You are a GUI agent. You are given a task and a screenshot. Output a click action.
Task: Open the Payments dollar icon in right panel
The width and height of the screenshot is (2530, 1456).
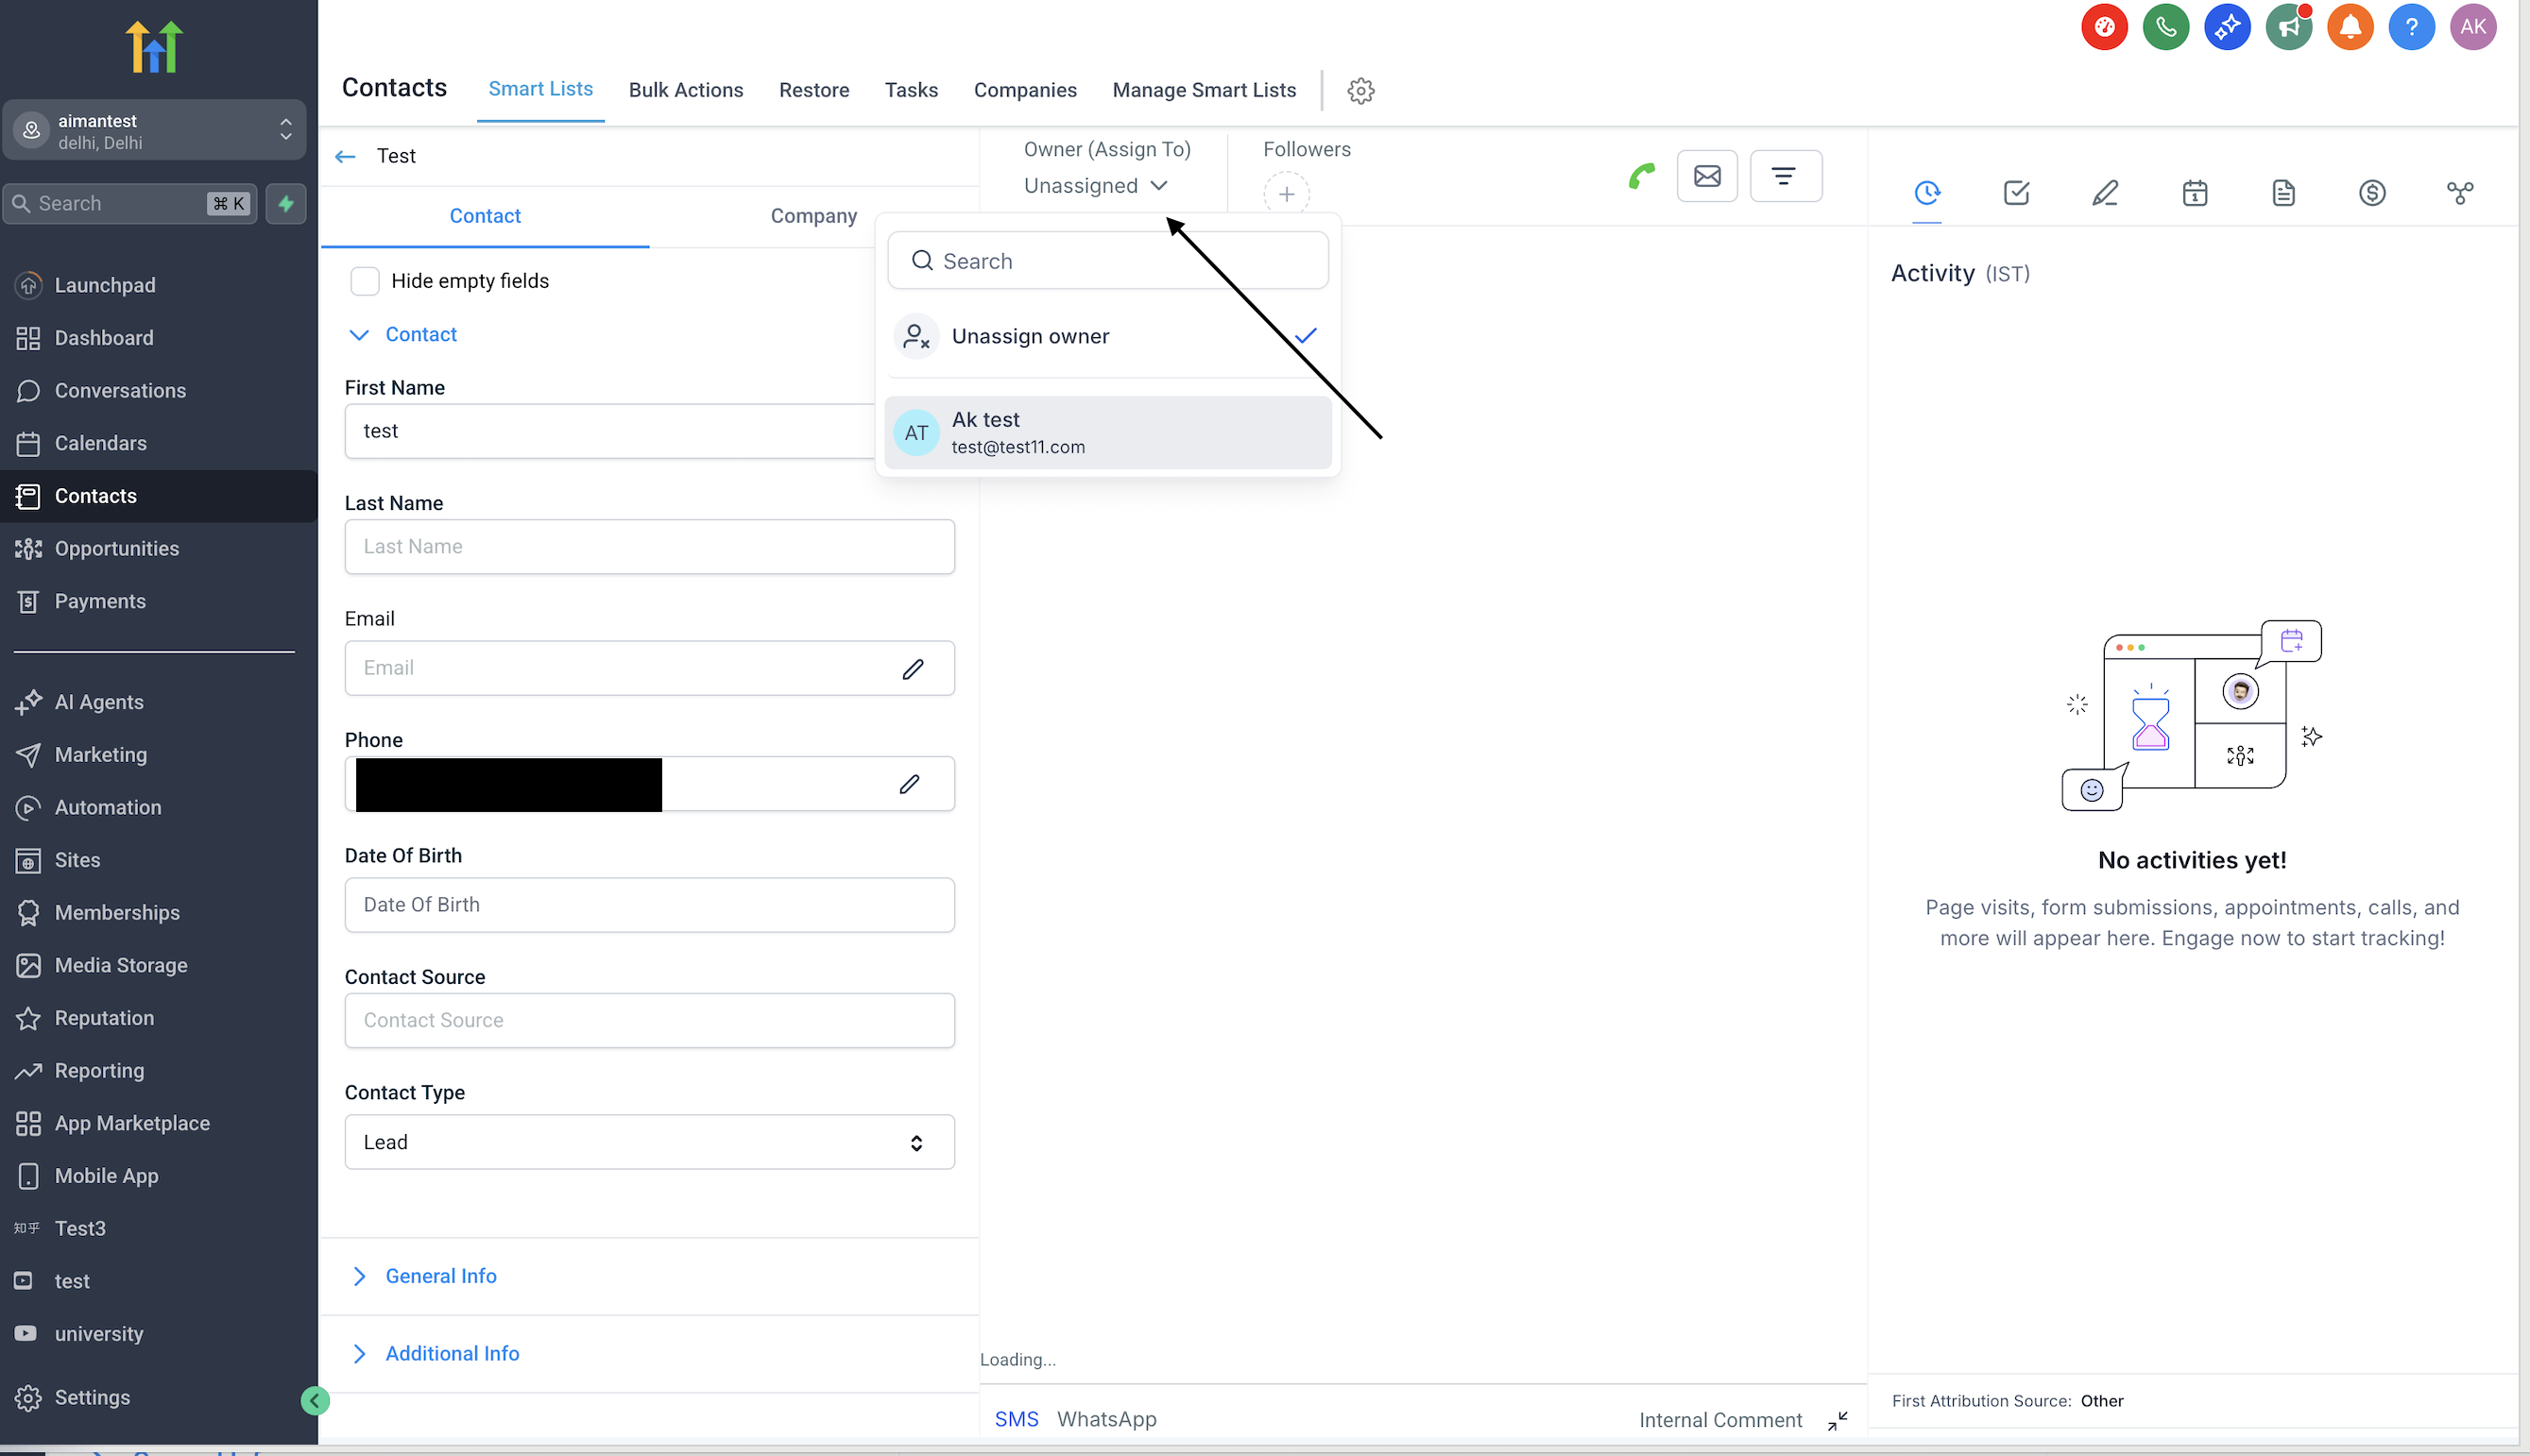(x=2371, y=193)
